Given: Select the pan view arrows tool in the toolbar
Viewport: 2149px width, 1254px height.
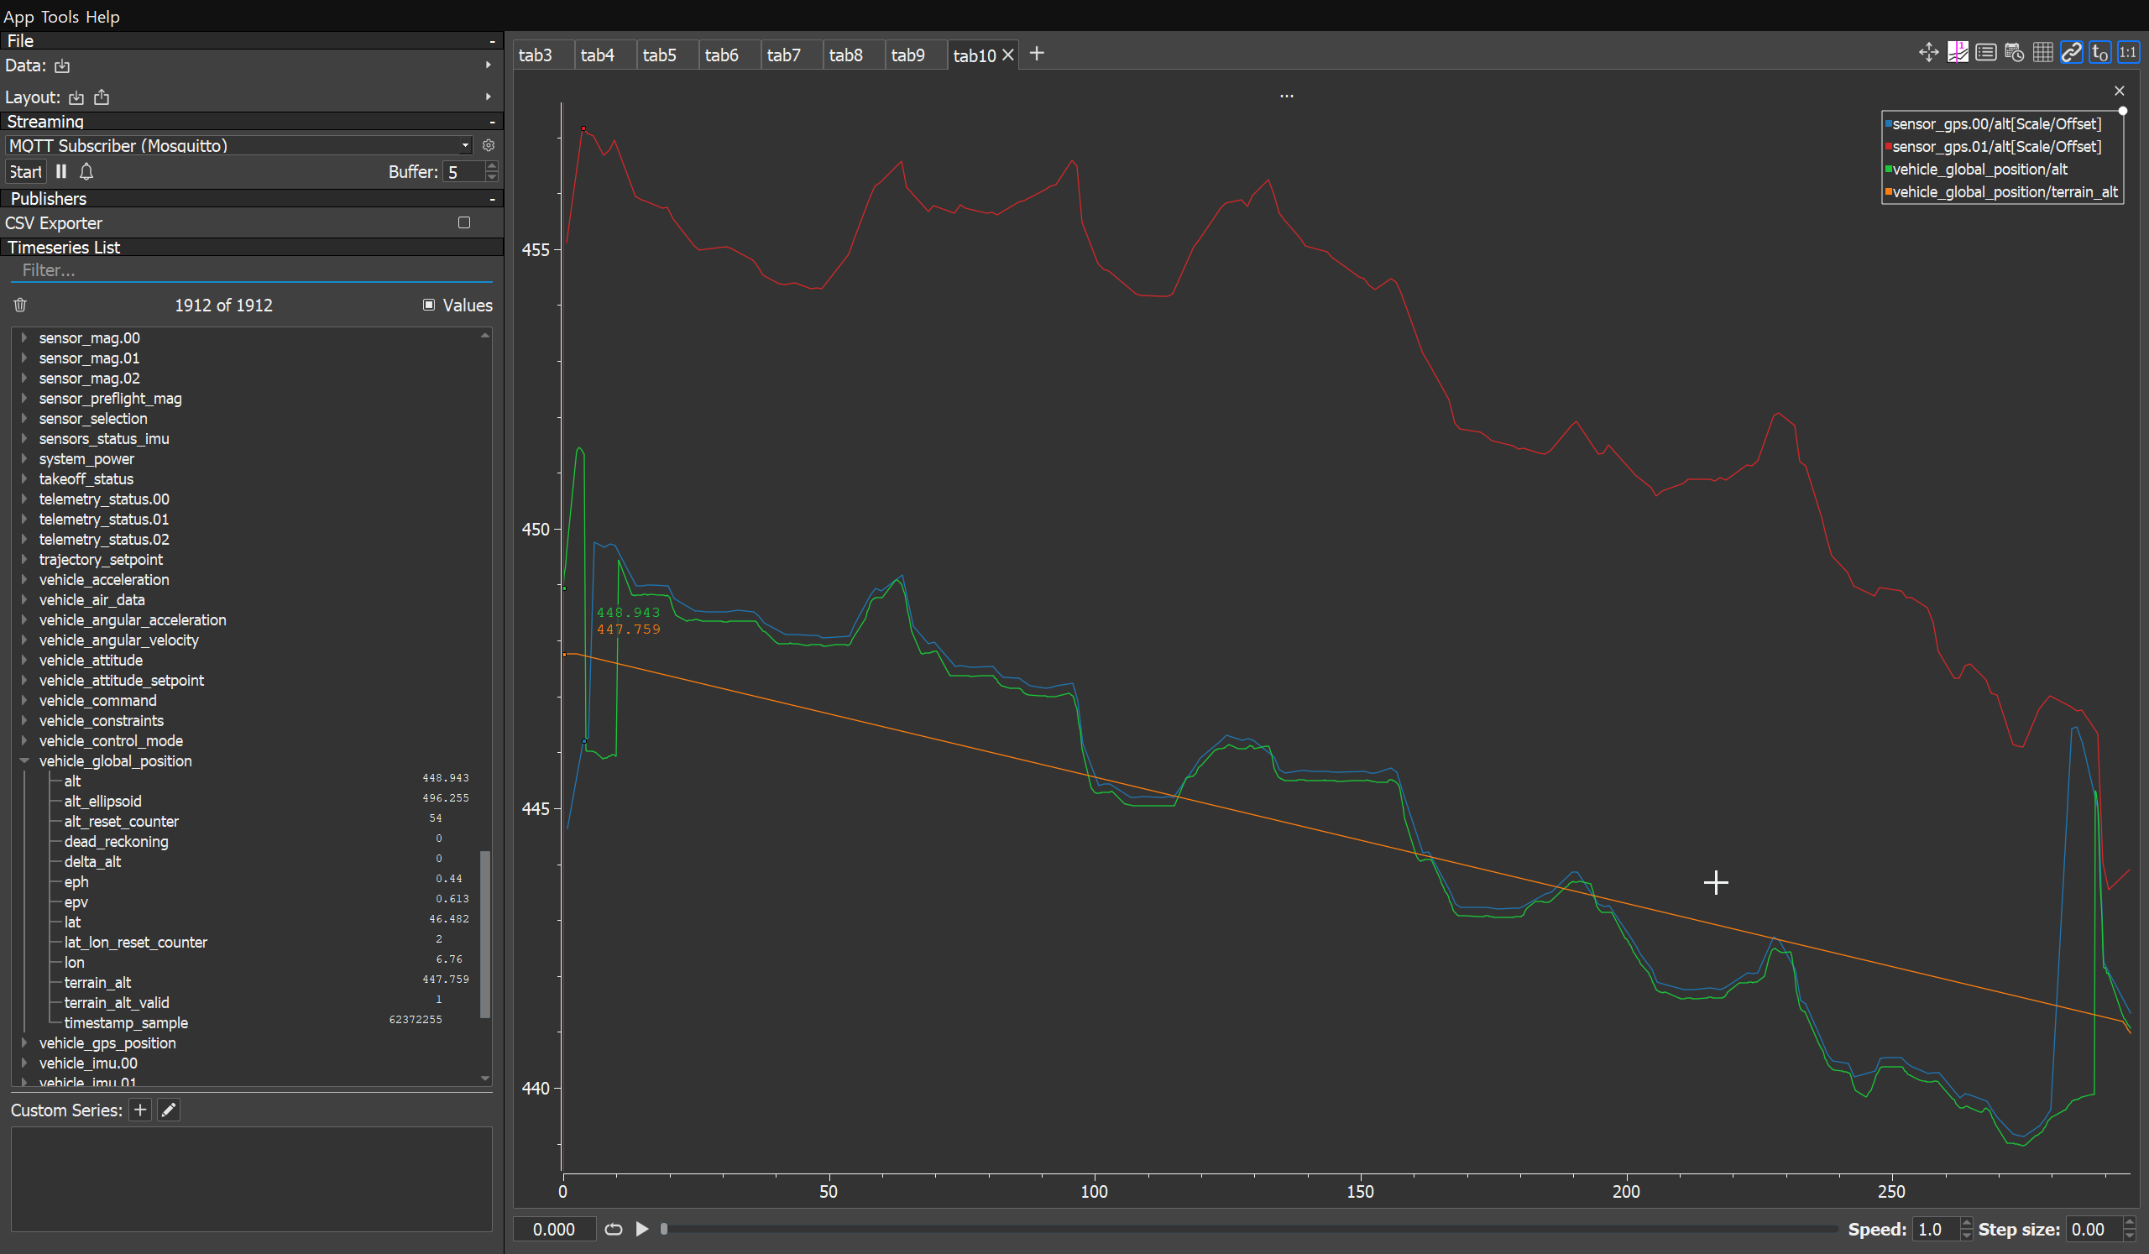Looking at the screenshot, I should 1928,52.
